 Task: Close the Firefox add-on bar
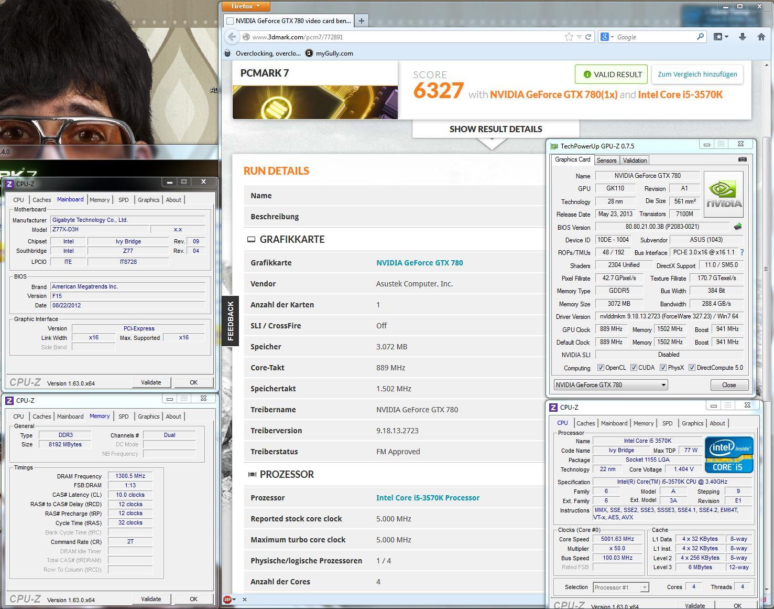tap(245, 599)
